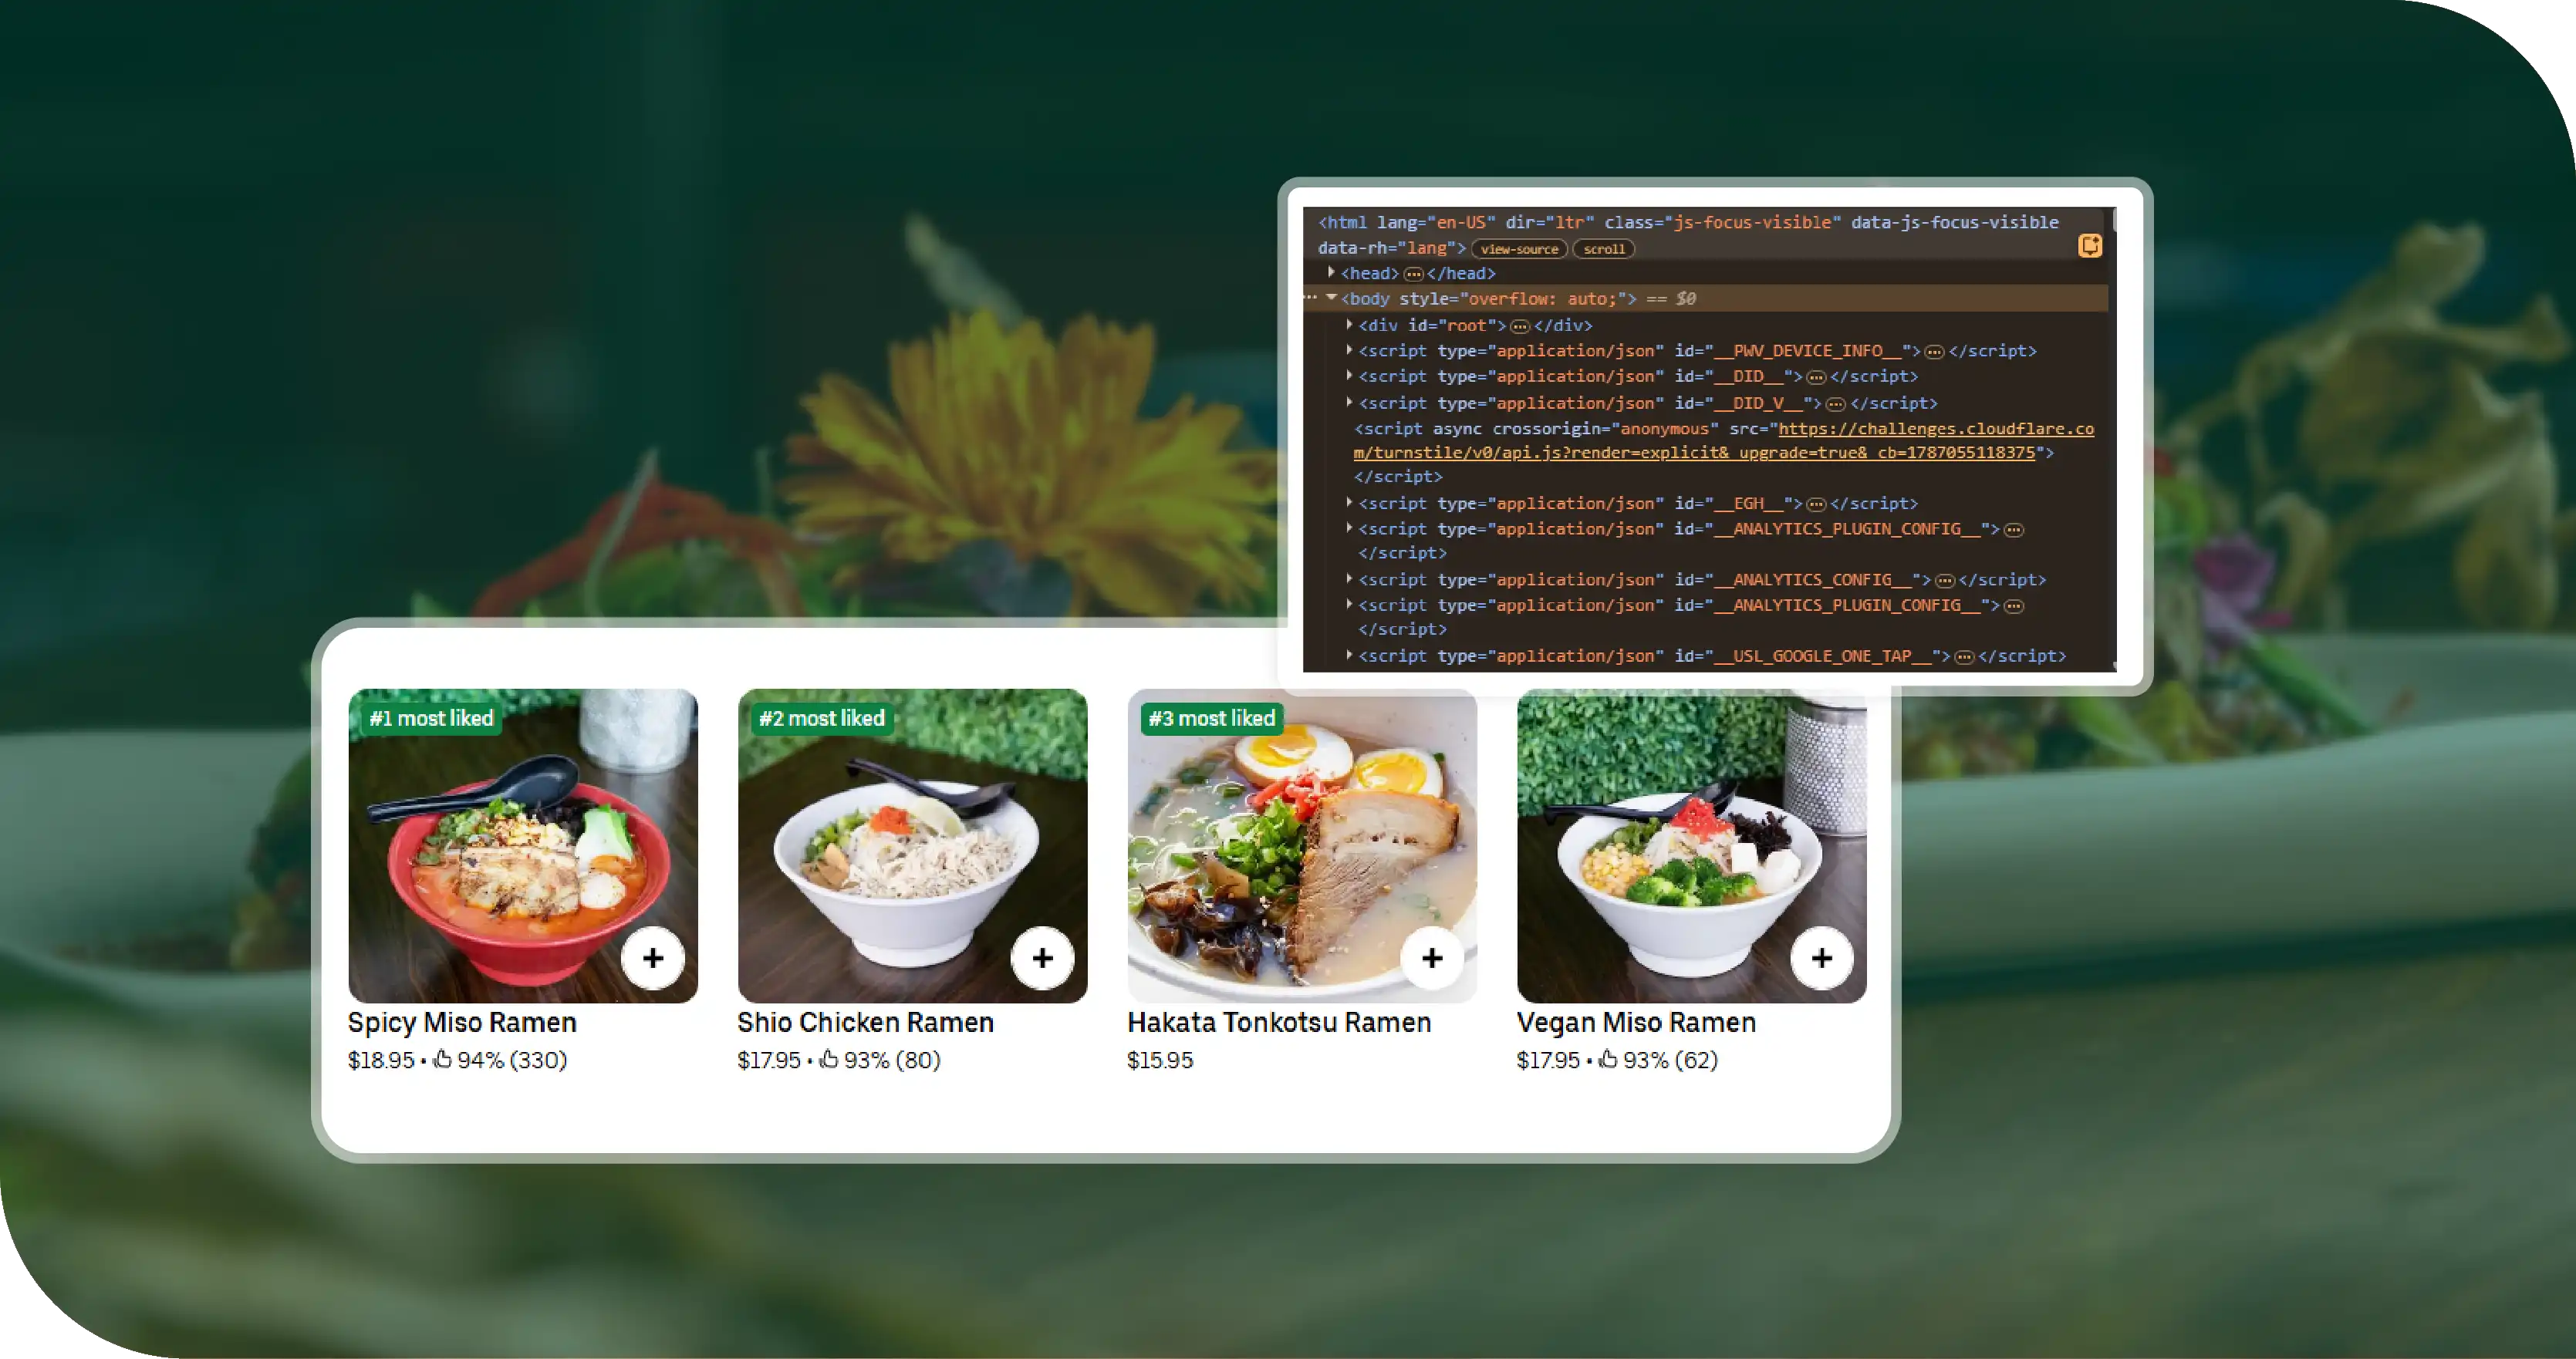Expand the __DID_V__ script node
The height and width of the screenshot is (1359, 2576).
(1349, 402)
